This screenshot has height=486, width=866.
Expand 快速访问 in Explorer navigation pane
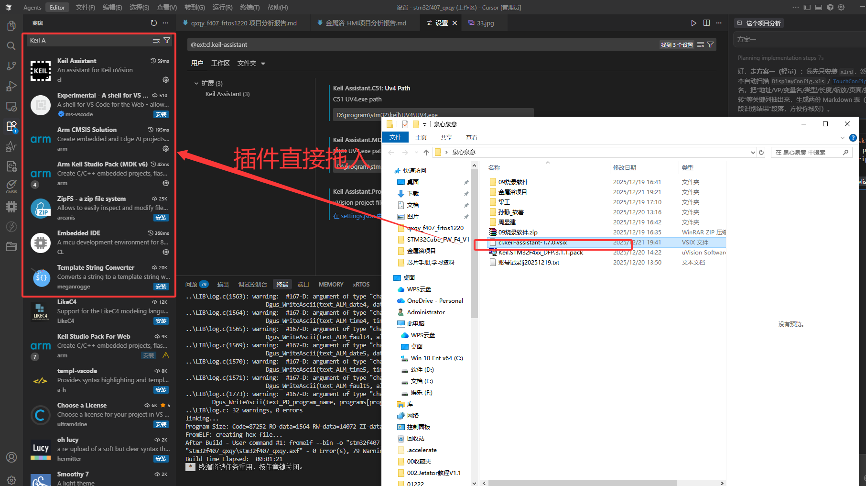(x=415, y=170)
